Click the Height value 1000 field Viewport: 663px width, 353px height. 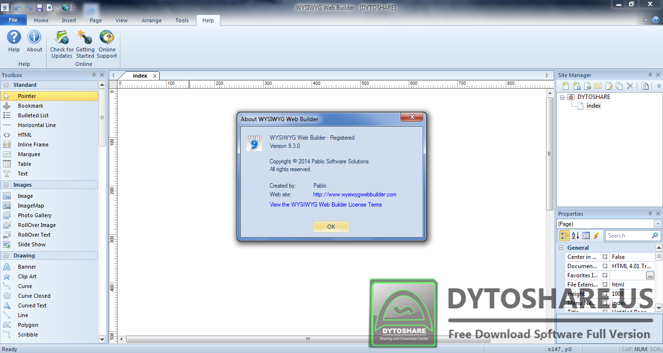[x=632, y=294]
